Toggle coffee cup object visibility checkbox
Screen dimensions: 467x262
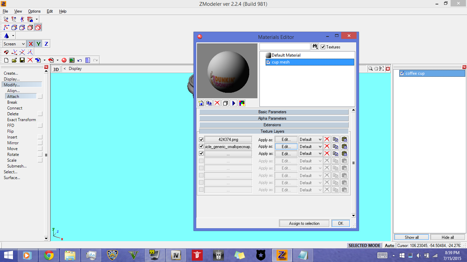point(402,73)
